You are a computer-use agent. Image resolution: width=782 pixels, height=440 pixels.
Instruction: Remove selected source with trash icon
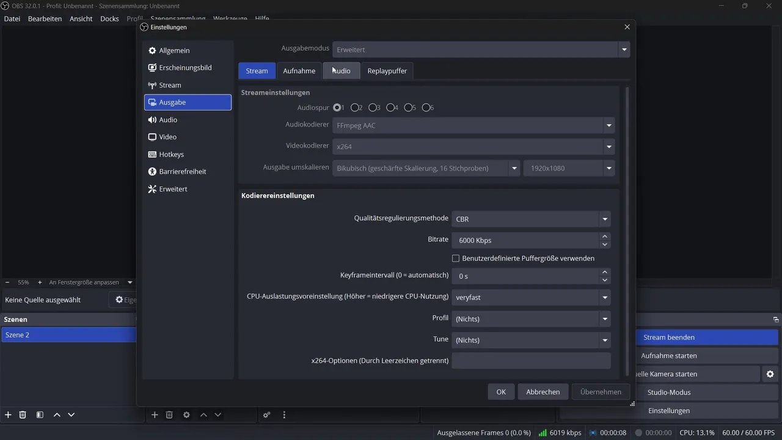[x=169, y=415]
